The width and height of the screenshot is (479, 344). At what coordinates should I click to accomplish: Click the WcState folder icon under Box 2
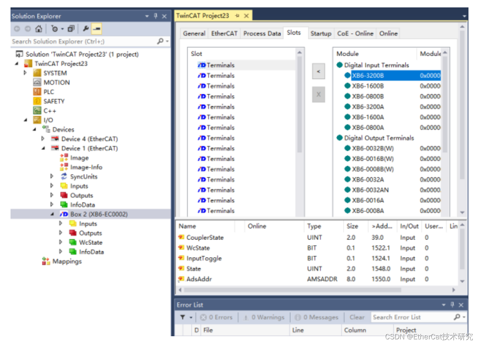coord(73,242)
